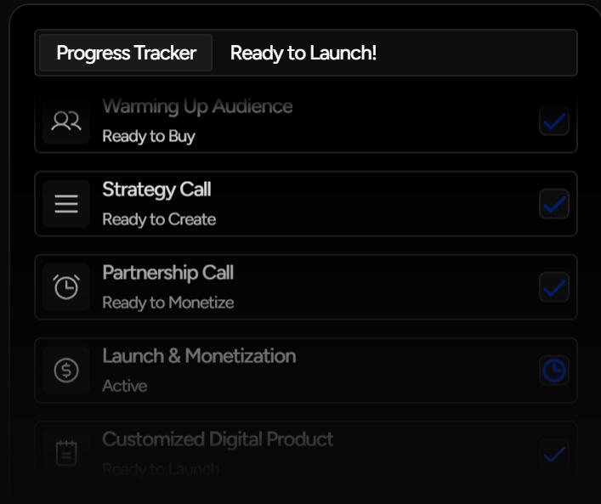Click the Customized Digital Product title

218,439
